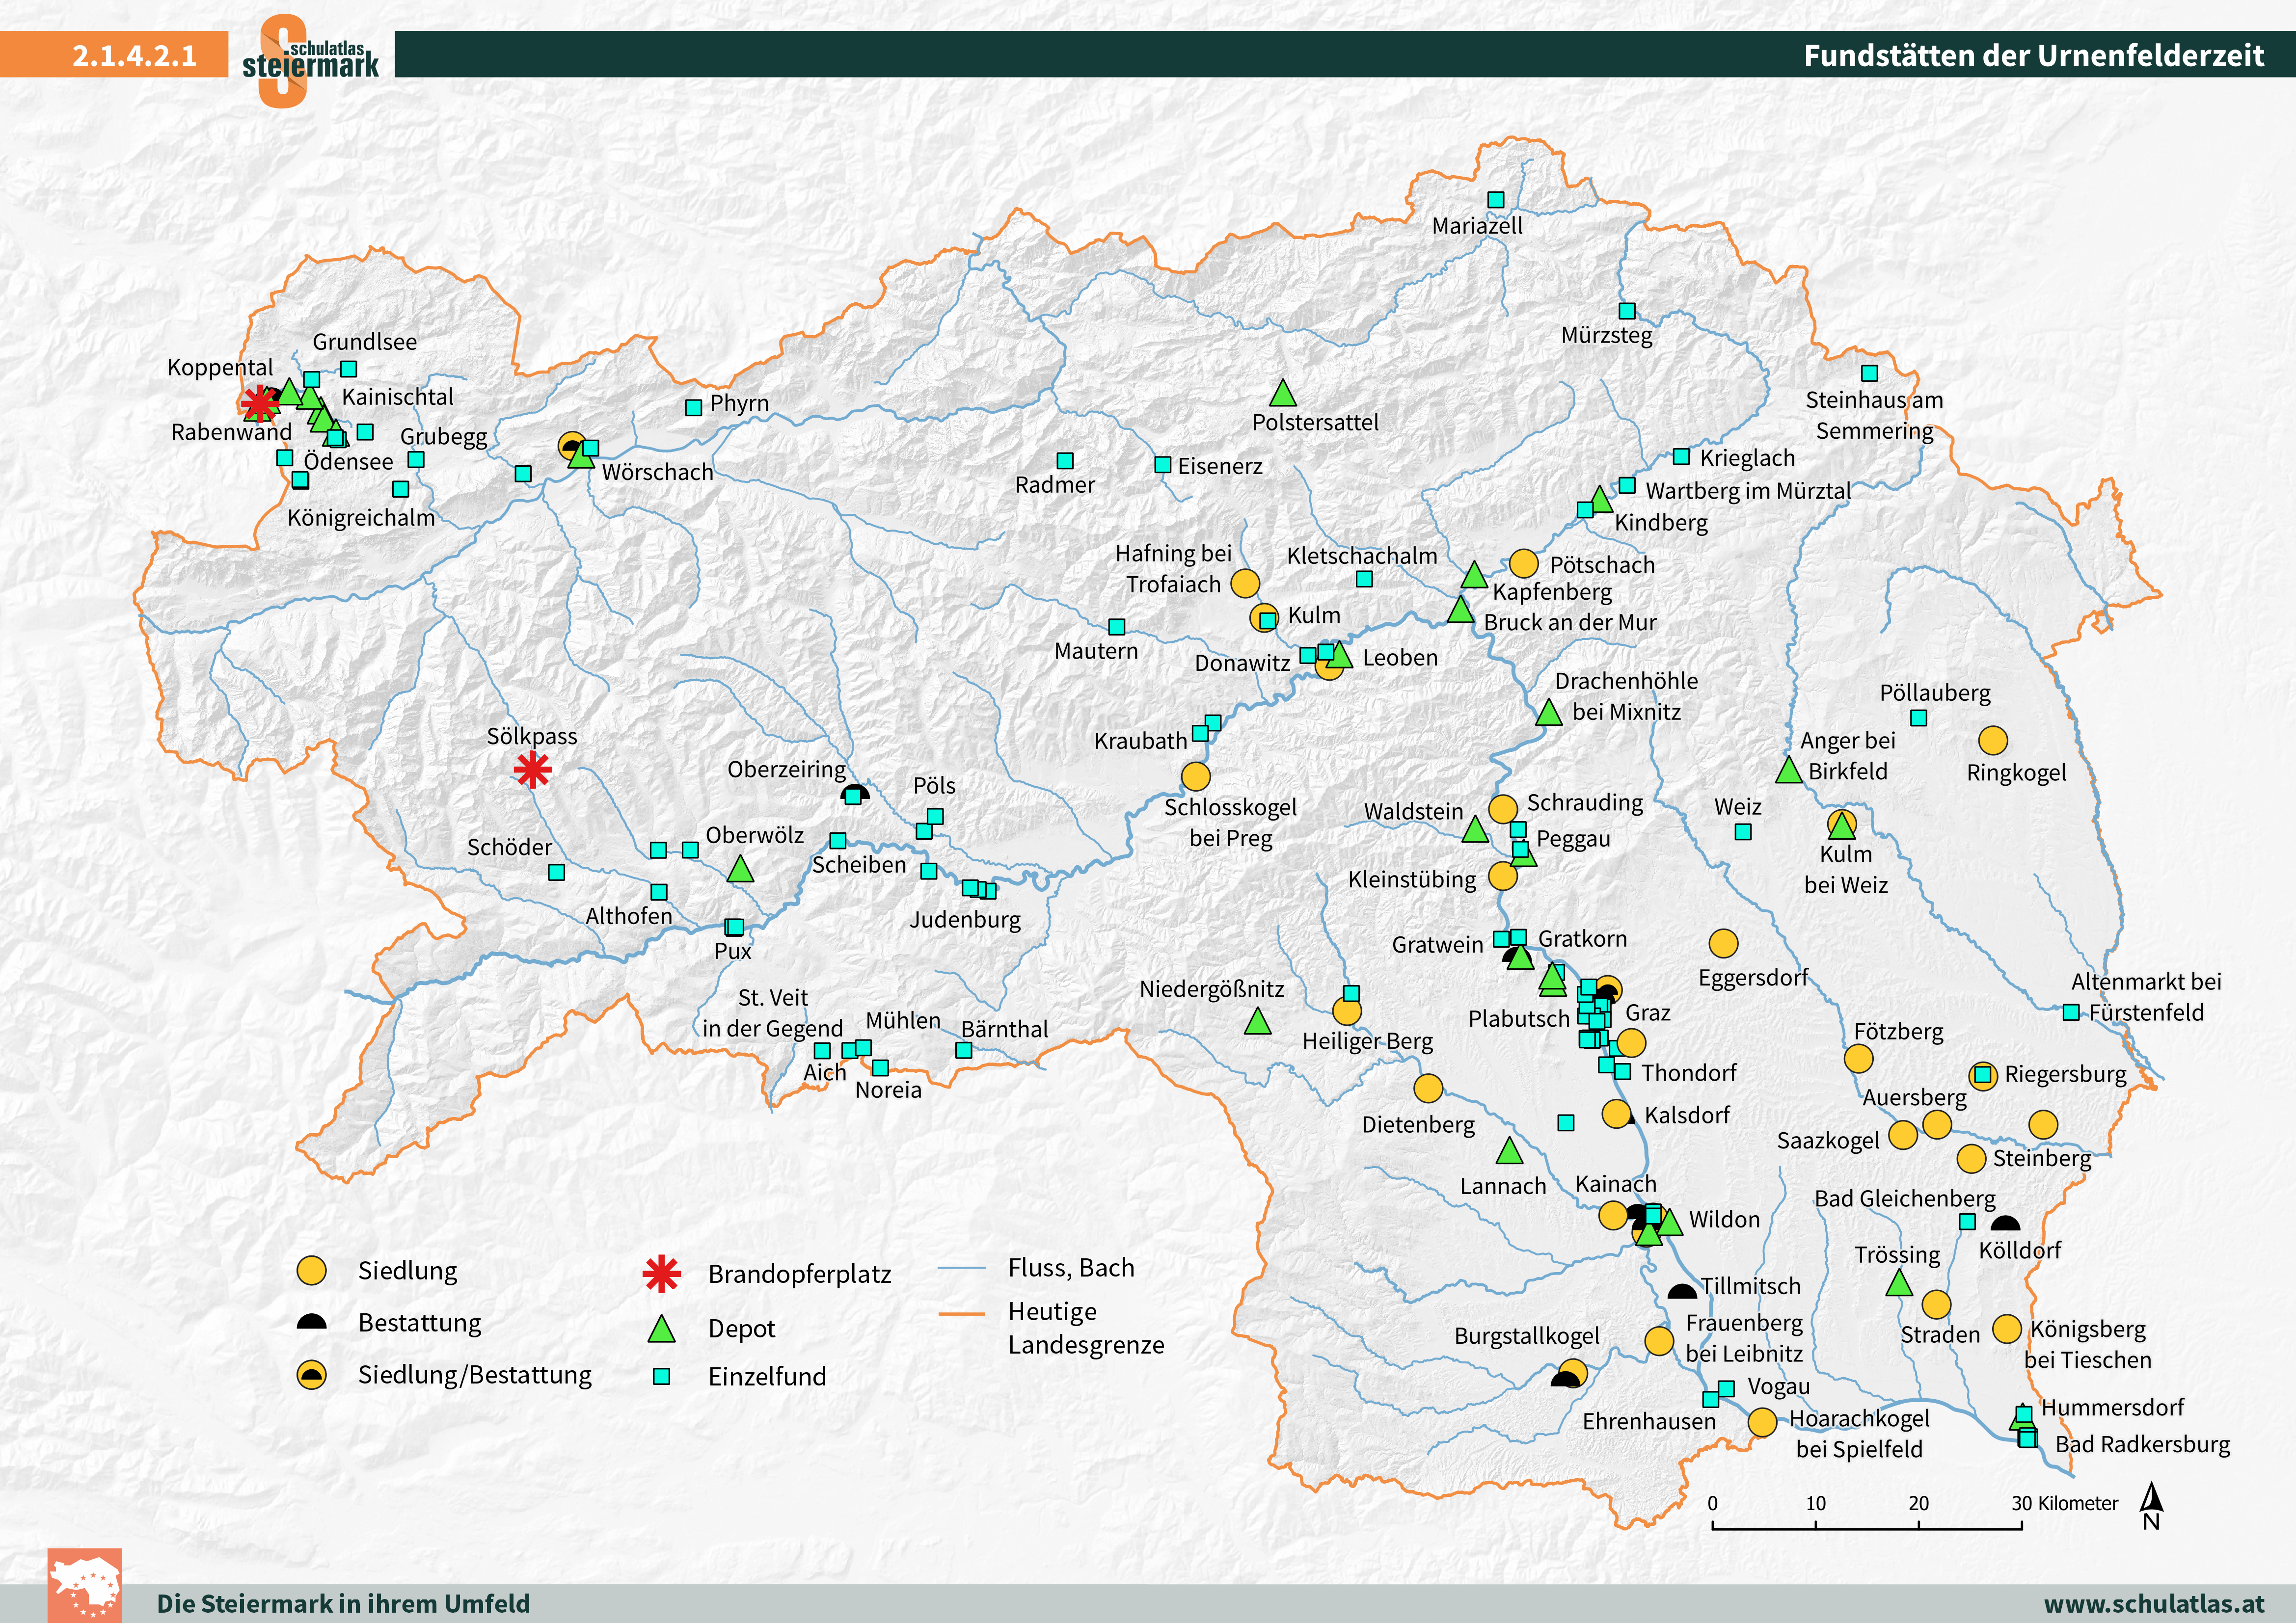Click the orange Heutige Landesgrenze legend line
The image size is (2296, 1623).
click(x=962, y=1313)
